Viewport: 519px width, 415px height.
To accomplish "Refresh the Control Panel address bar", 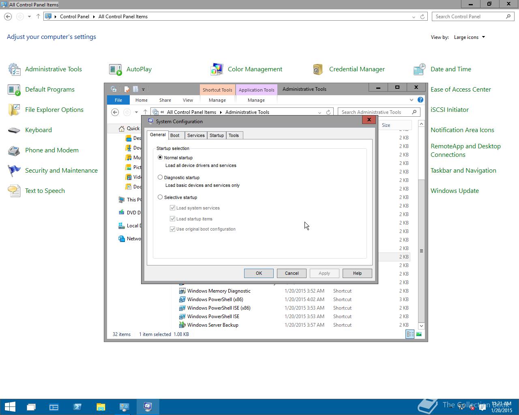I will tap(422, 17).
